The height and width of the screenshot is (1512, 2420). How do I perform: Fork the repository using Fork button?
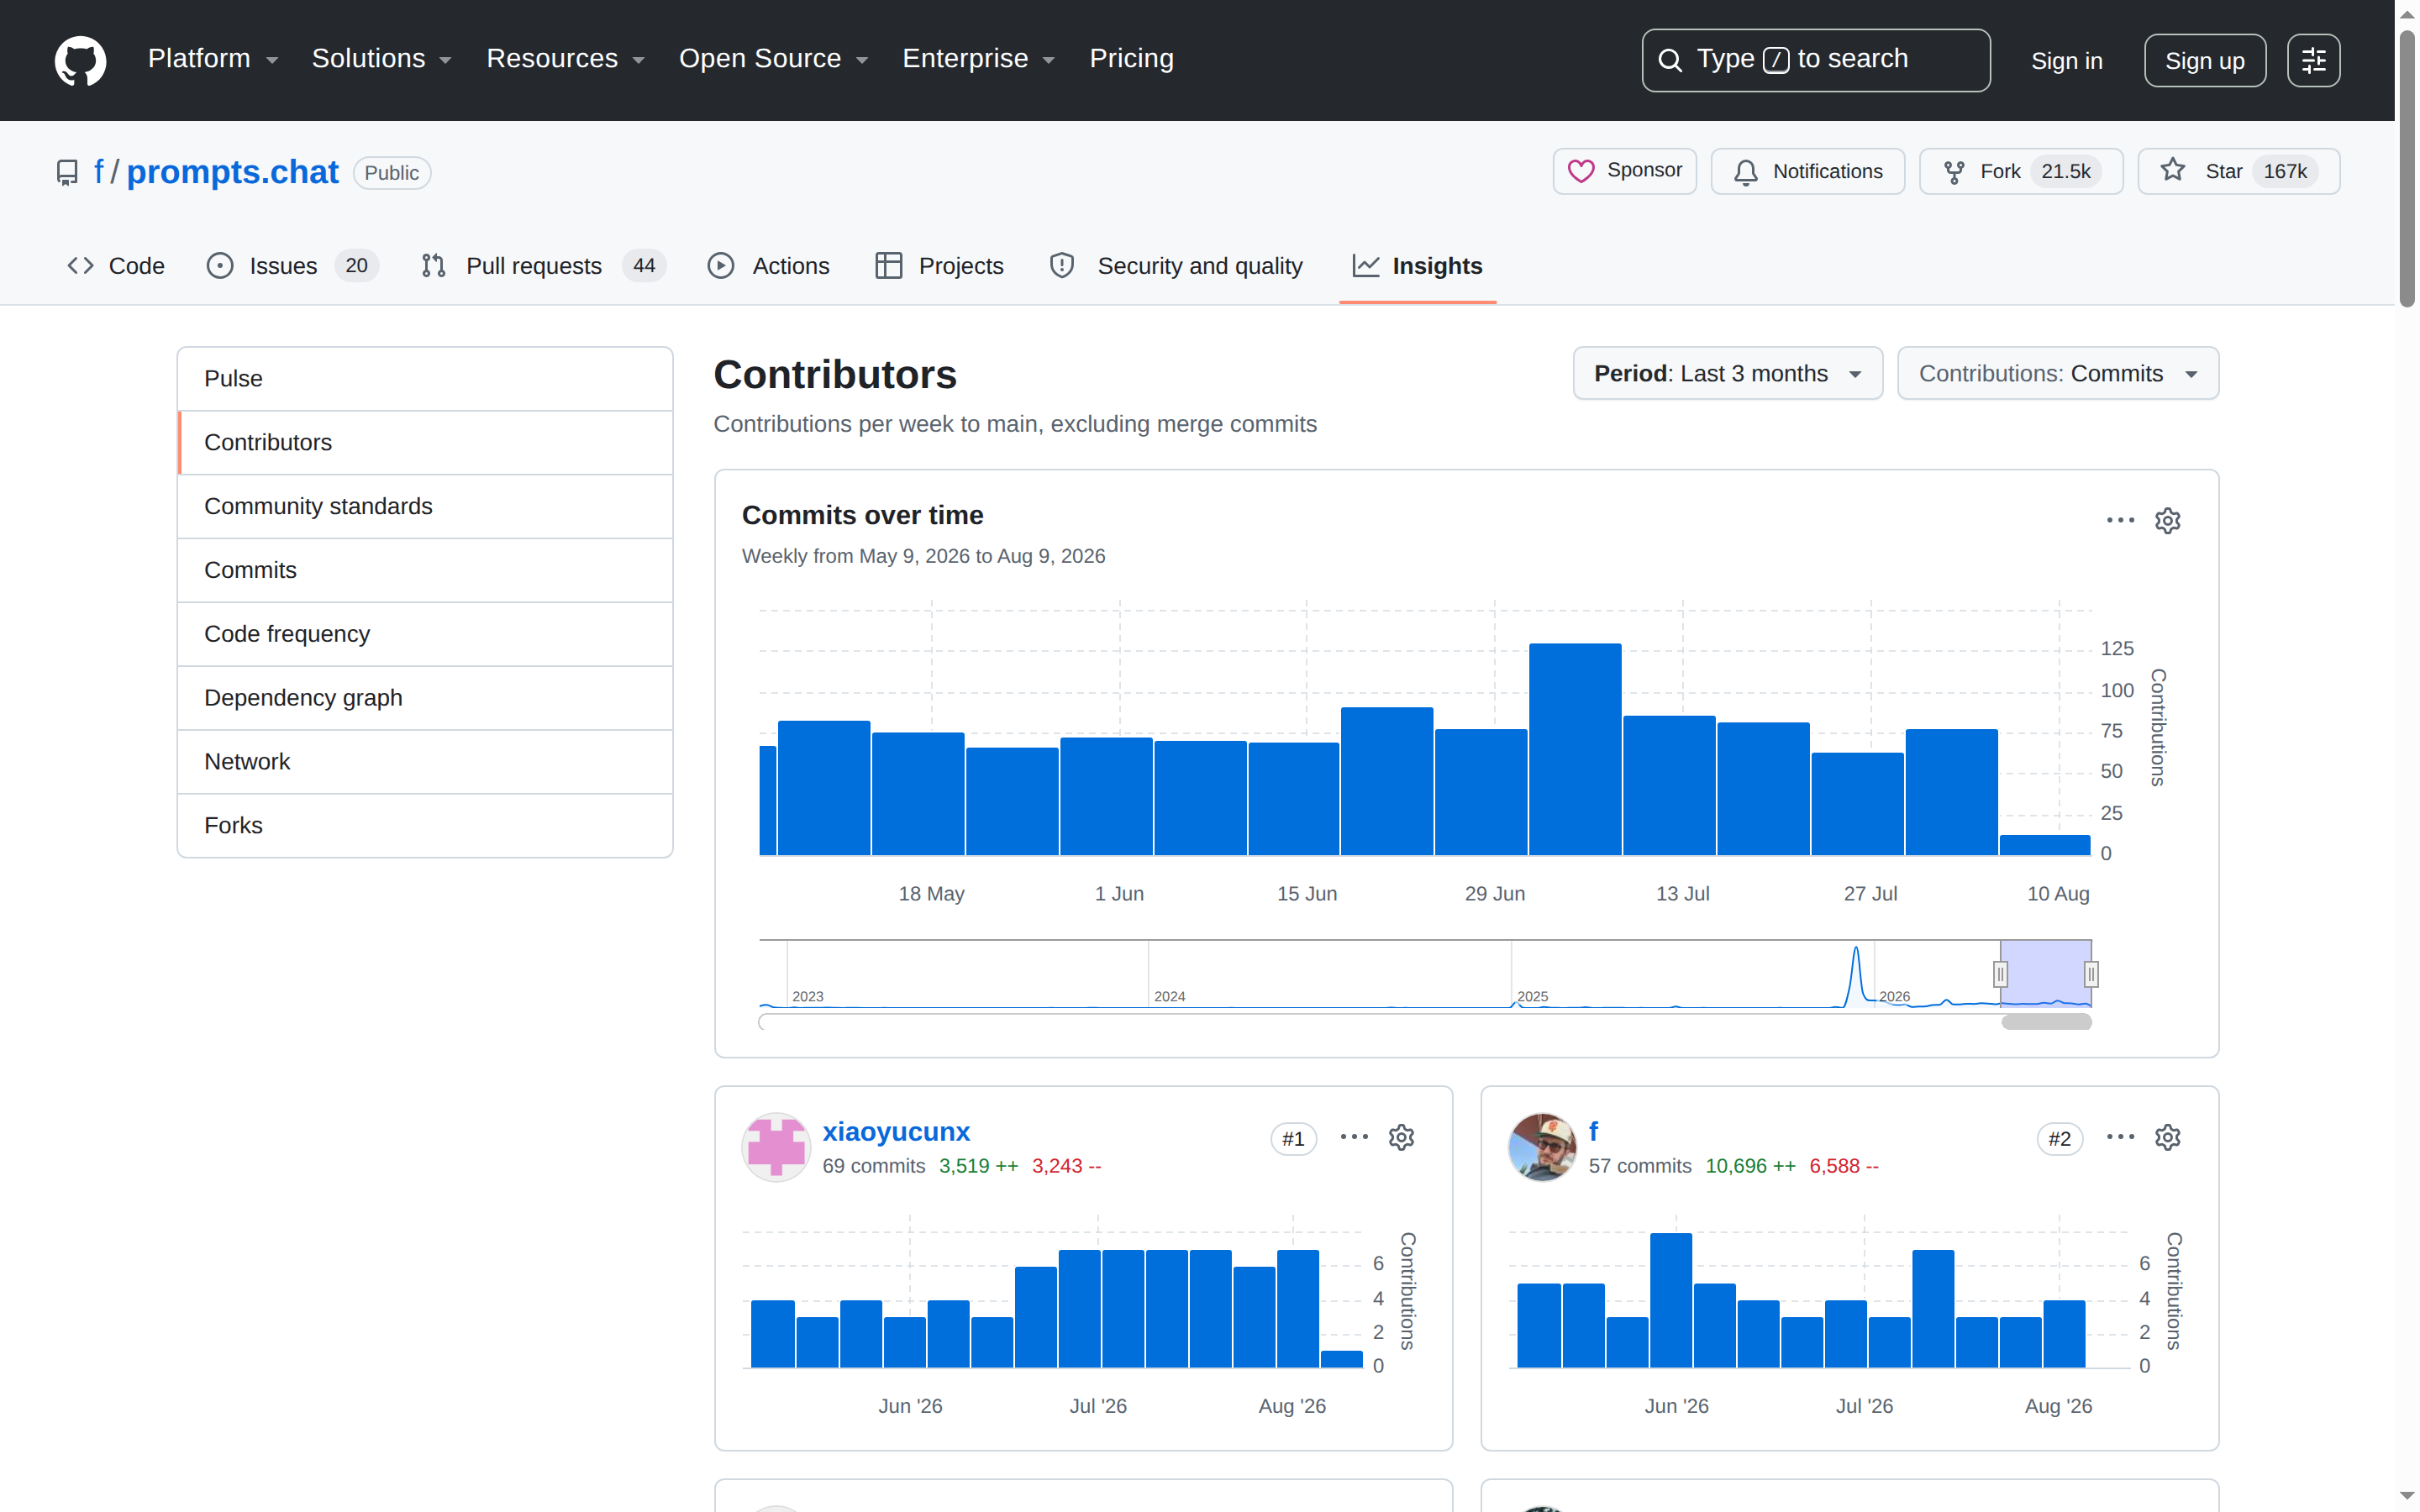pyautogui.click(x=2020, y=171)
